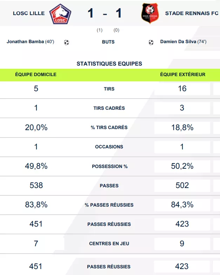This screenshot has height=275, width=220.
Task: Click the away team's 16 shots value
Action: 182,89
